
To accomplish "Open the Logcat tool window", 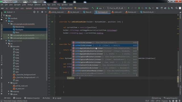I will [57, 98].
